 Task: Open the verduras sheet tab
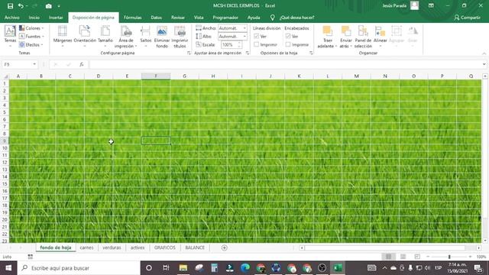point(112,247)
